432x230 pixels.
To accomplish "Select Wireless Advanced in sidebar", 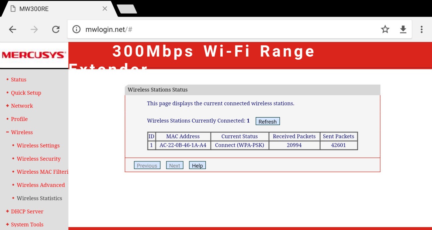I will (x=41, y=185).
